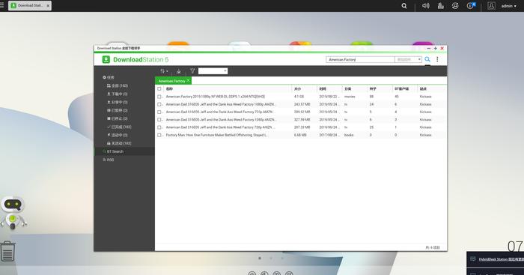Viewport: 524px width, 275px height.
Task: Click the top bar search magnifier
Action: coord(404,6)
